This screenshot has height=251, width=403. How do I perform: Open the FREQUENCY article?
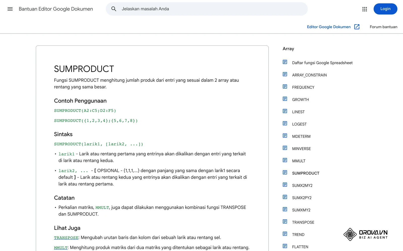tap(303, 87)
